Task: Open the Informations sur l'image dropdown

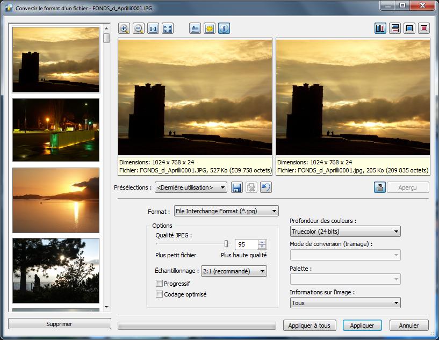Action: point(345,303)
